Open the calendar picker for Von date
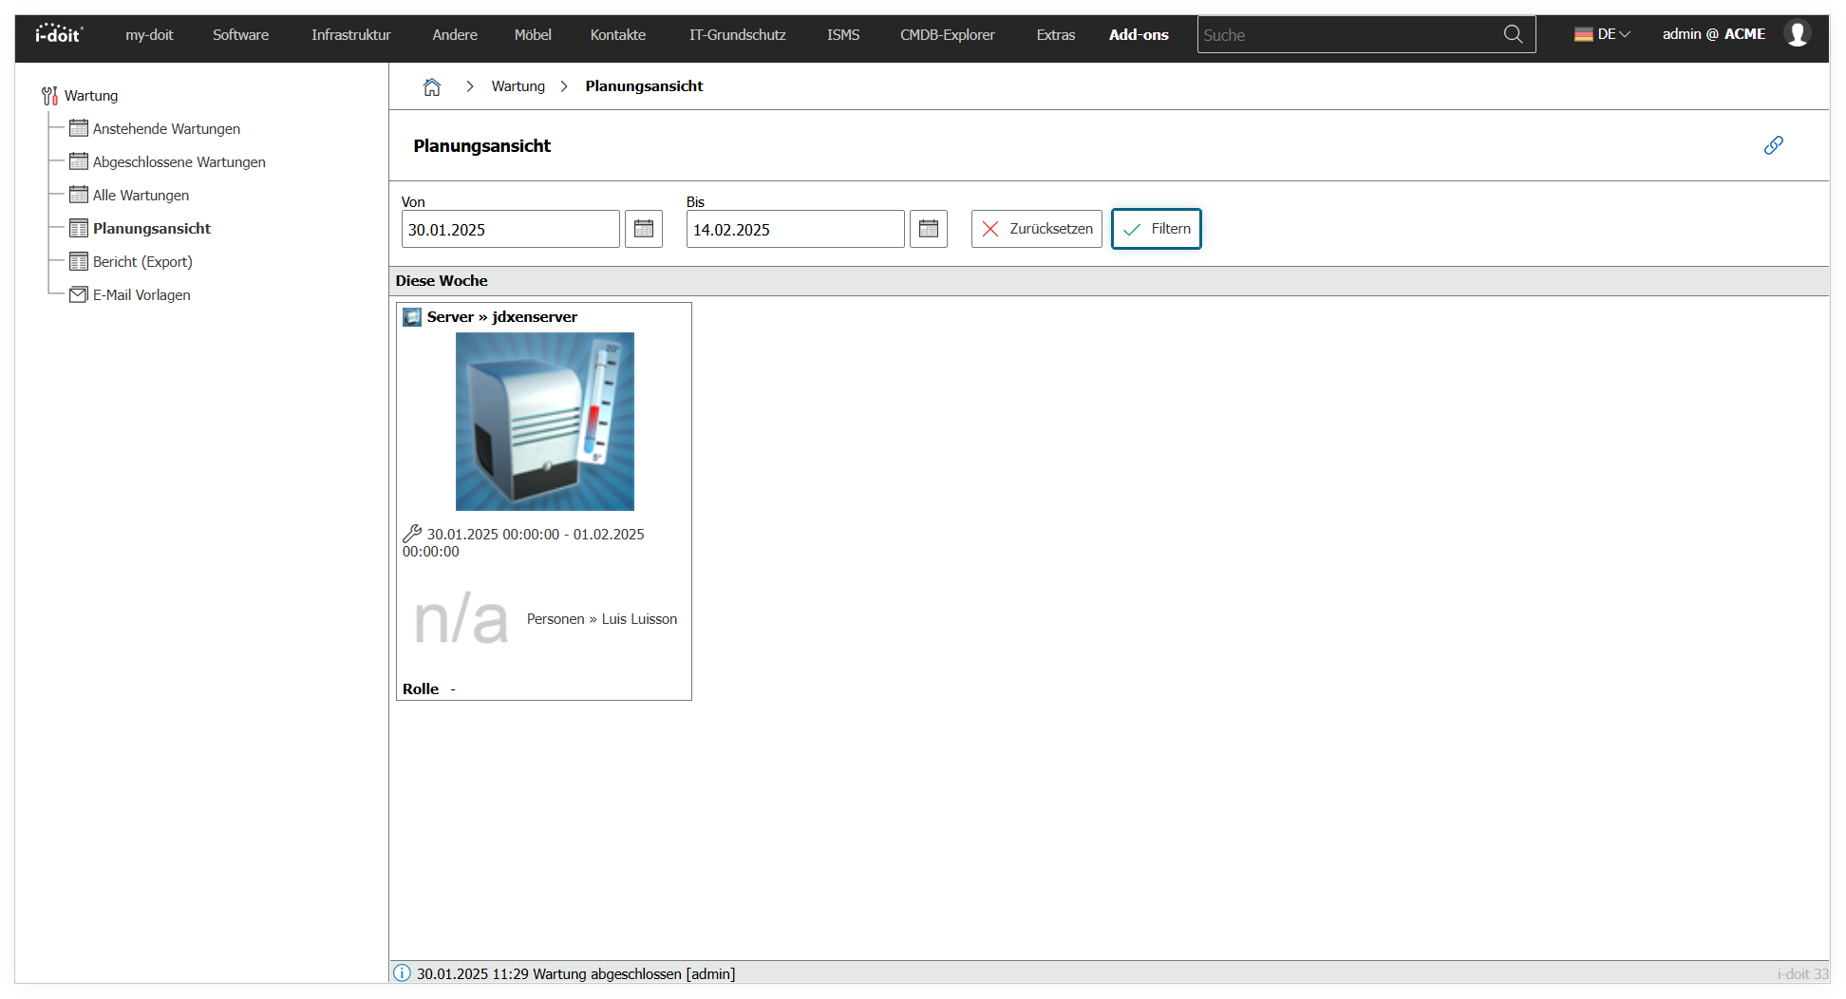 pyautogui.click(x=643, y=229)
